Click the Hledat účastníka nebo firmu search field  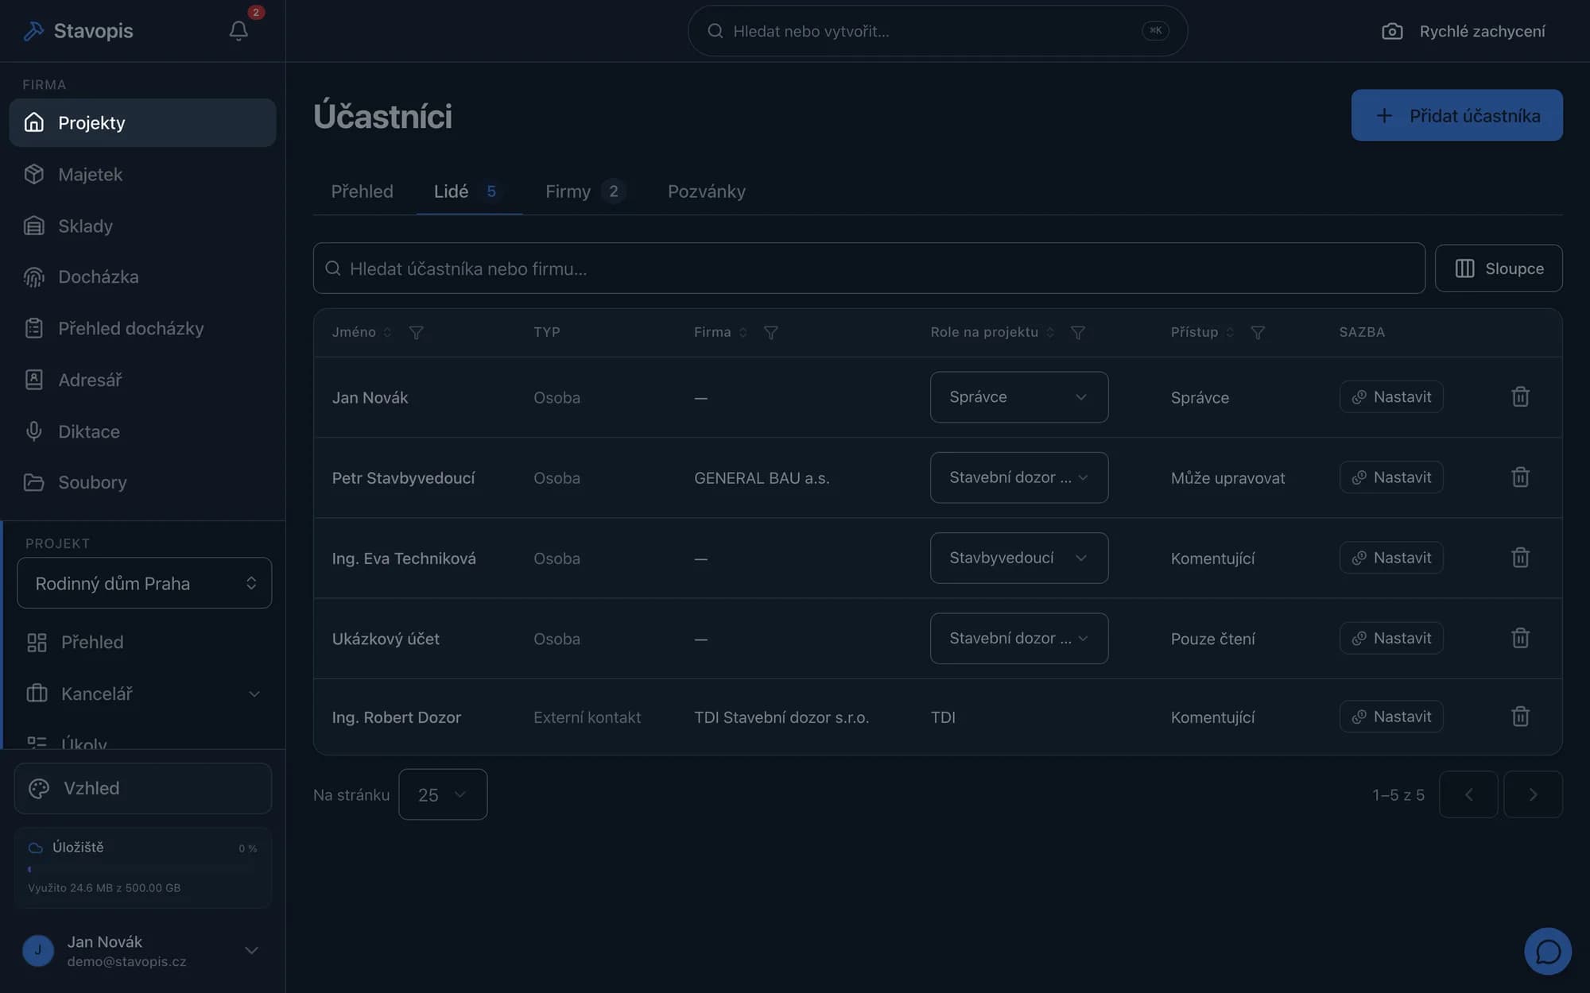pyautogui.click(x=868, y=268)
